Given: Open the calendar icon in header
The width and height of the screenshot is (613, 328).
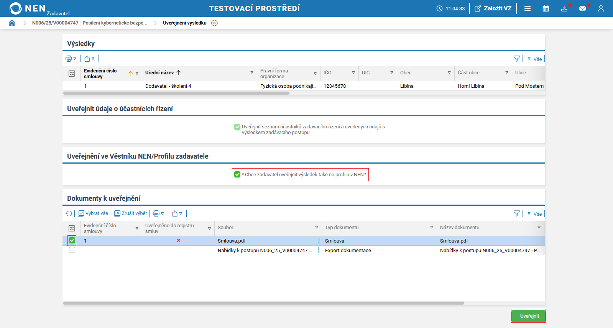Looking at the screenshot, I should (x=546, y=8).
